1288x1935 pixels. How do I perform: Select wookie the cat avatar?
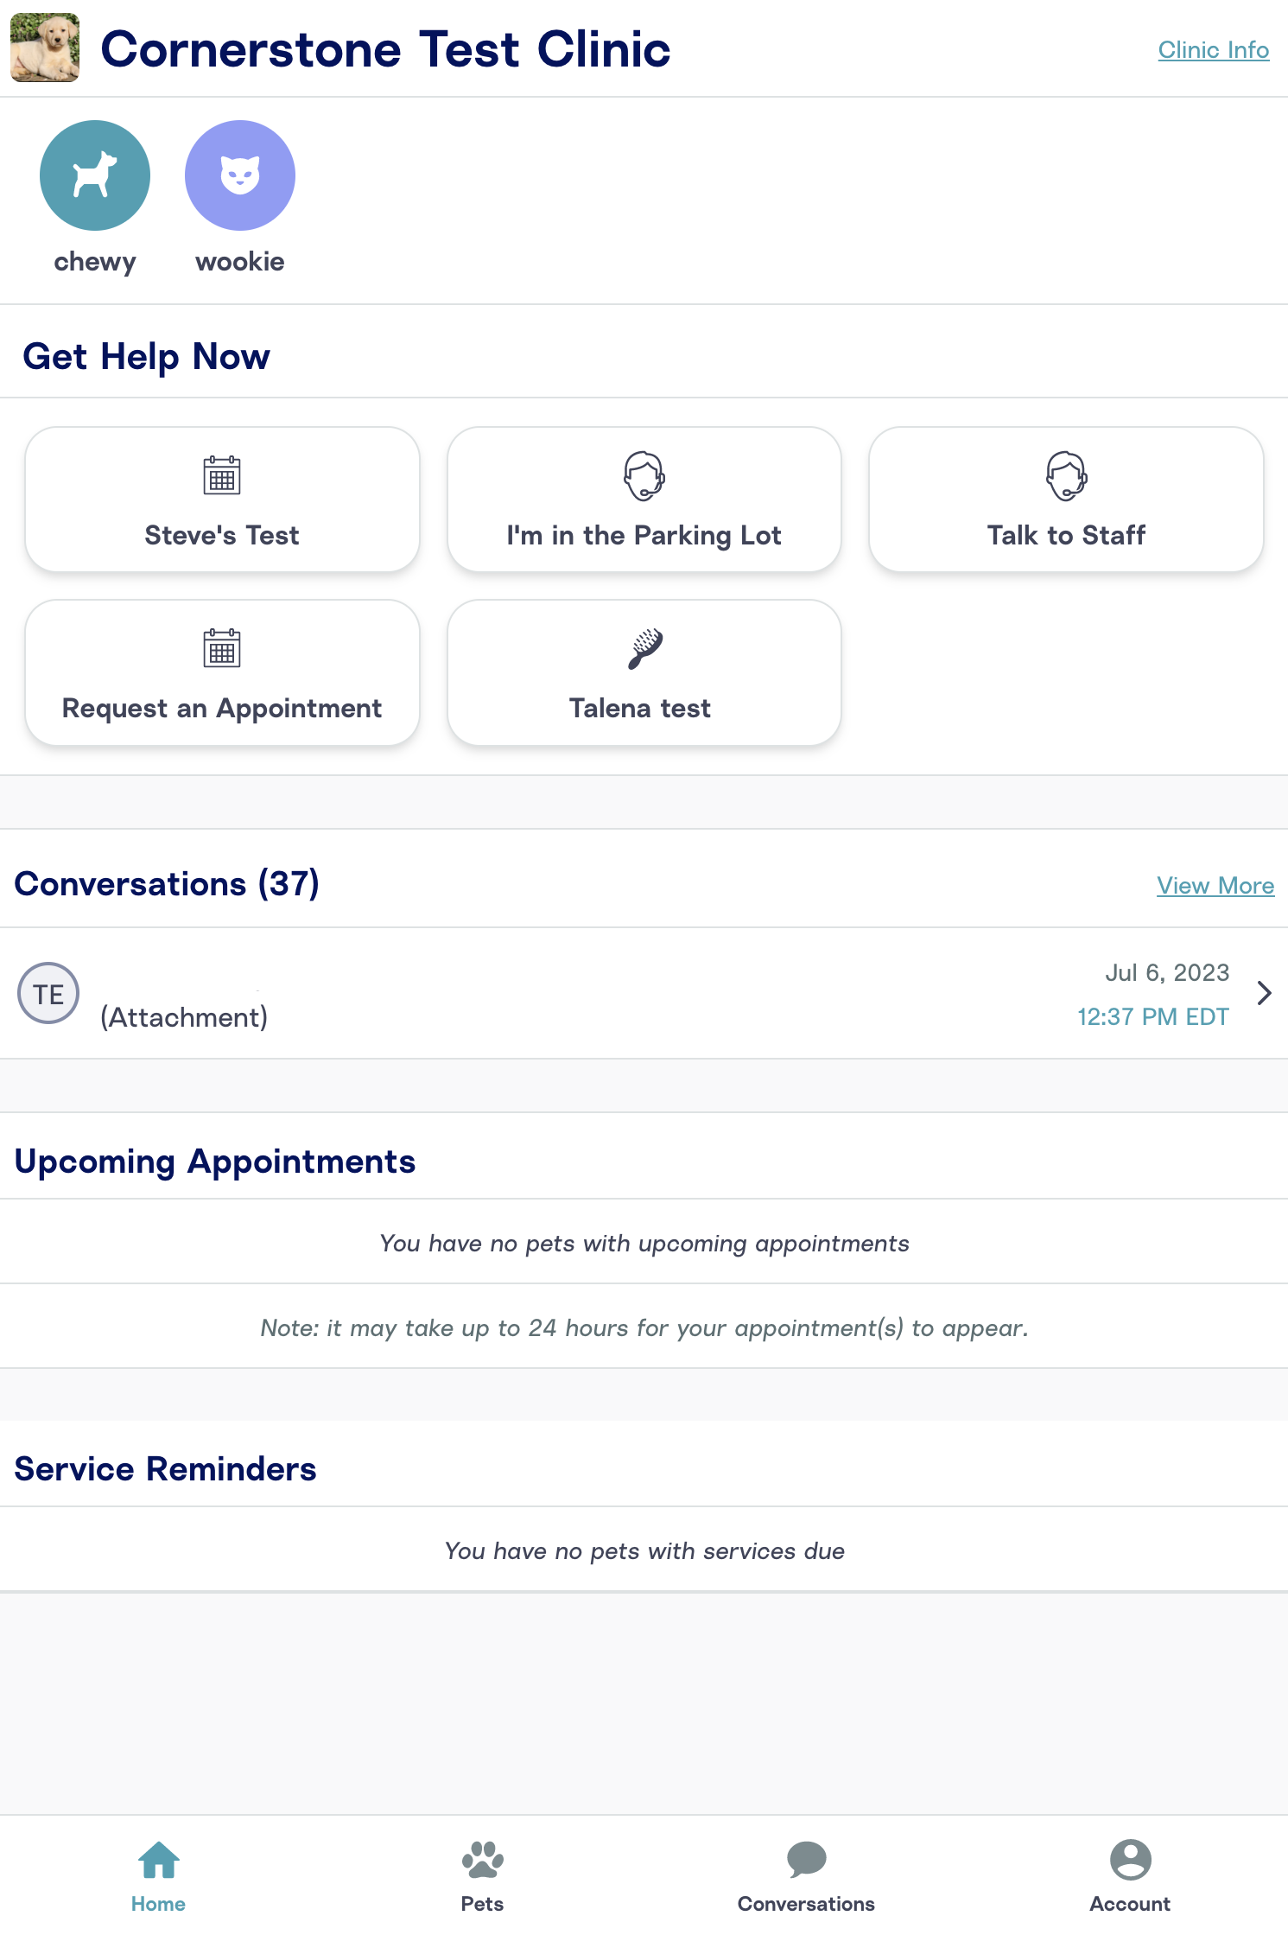click(x=240, y=175)
